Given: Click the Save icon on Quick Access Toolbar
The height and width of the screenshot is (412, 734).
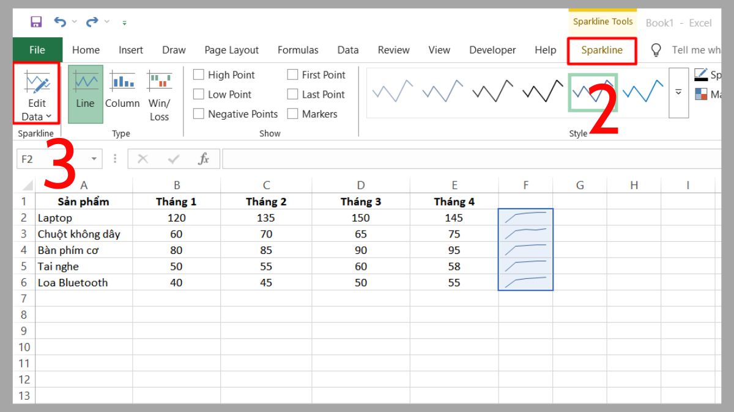Looking at the screenshot, I should tap(35, 21).
